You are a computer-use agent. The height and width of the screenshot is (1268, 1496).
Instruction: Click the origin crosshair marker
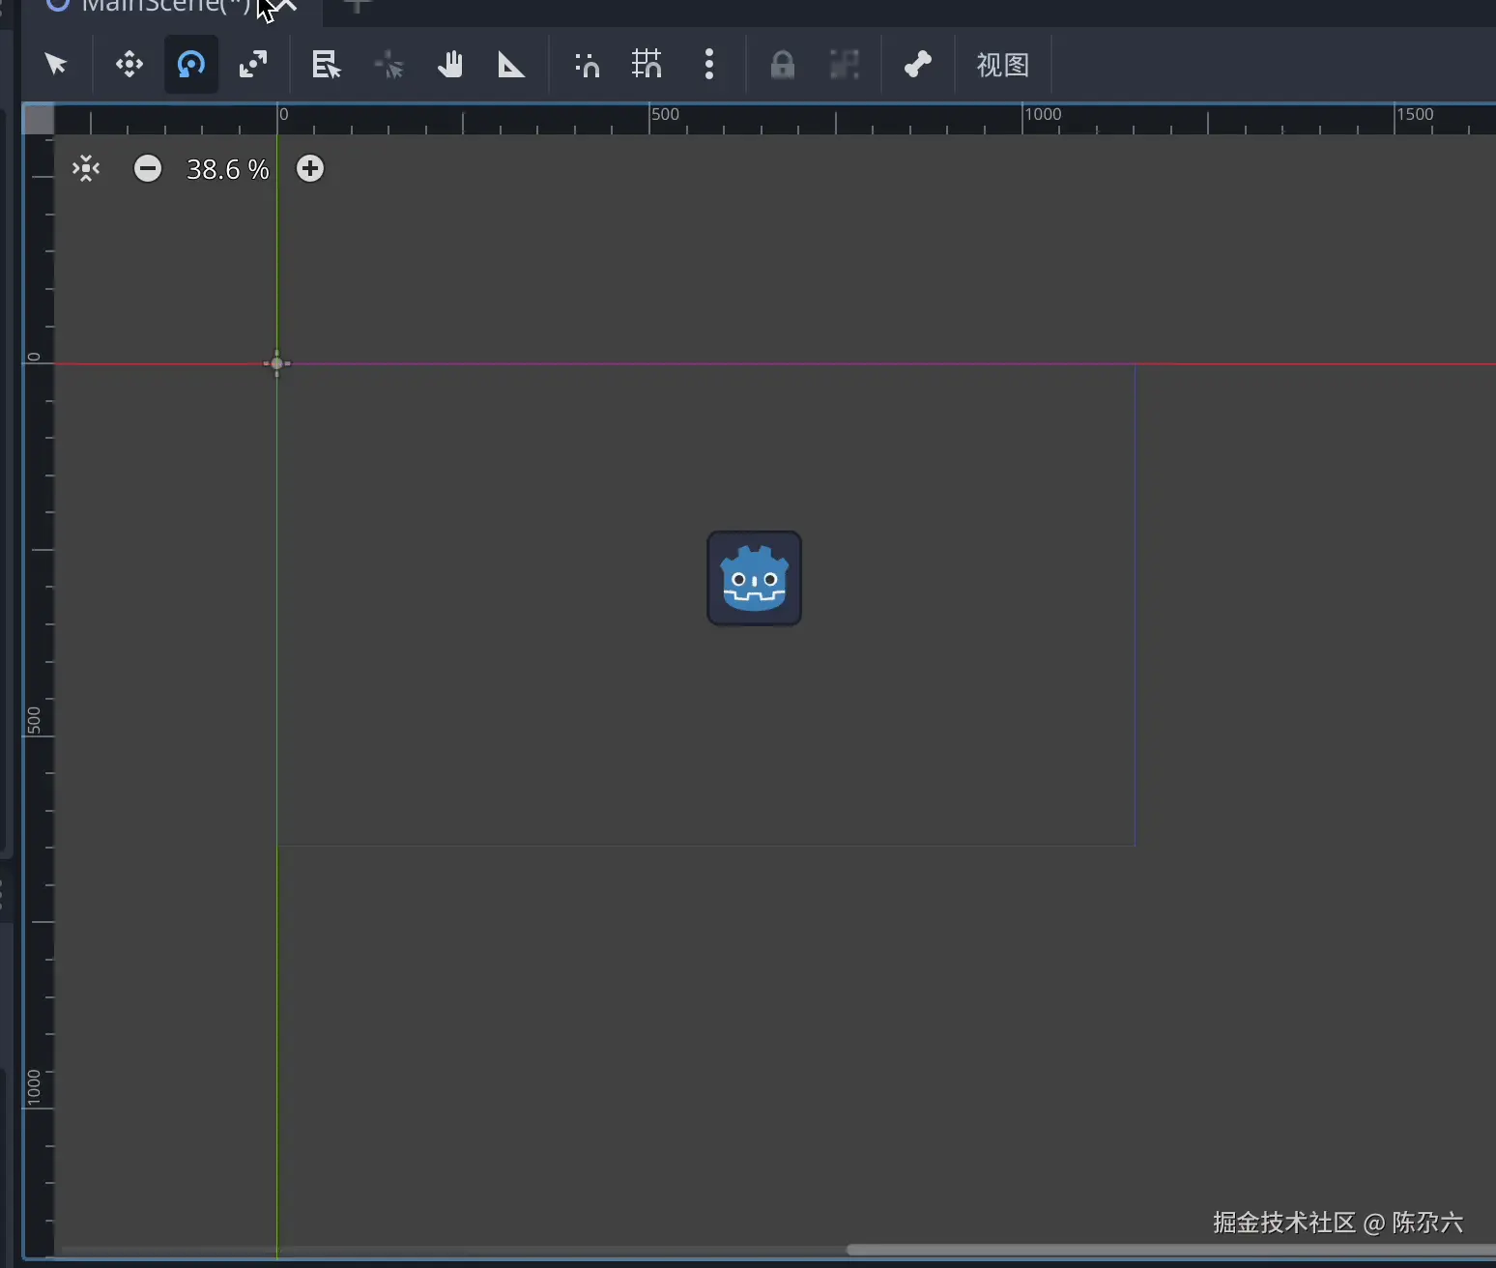(277, 363)
